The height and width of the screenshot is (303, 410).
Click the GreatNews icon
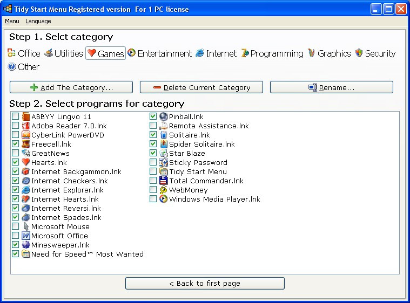pos(25,153)
